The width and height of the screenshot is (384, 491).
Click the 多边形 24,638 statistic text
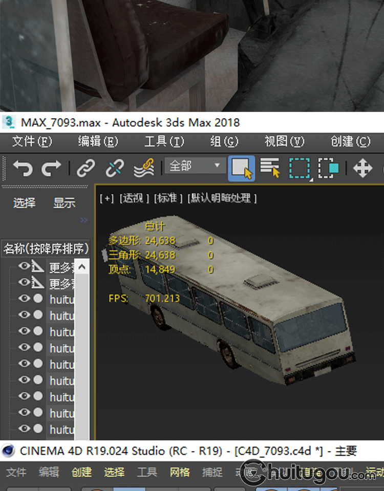142,240
